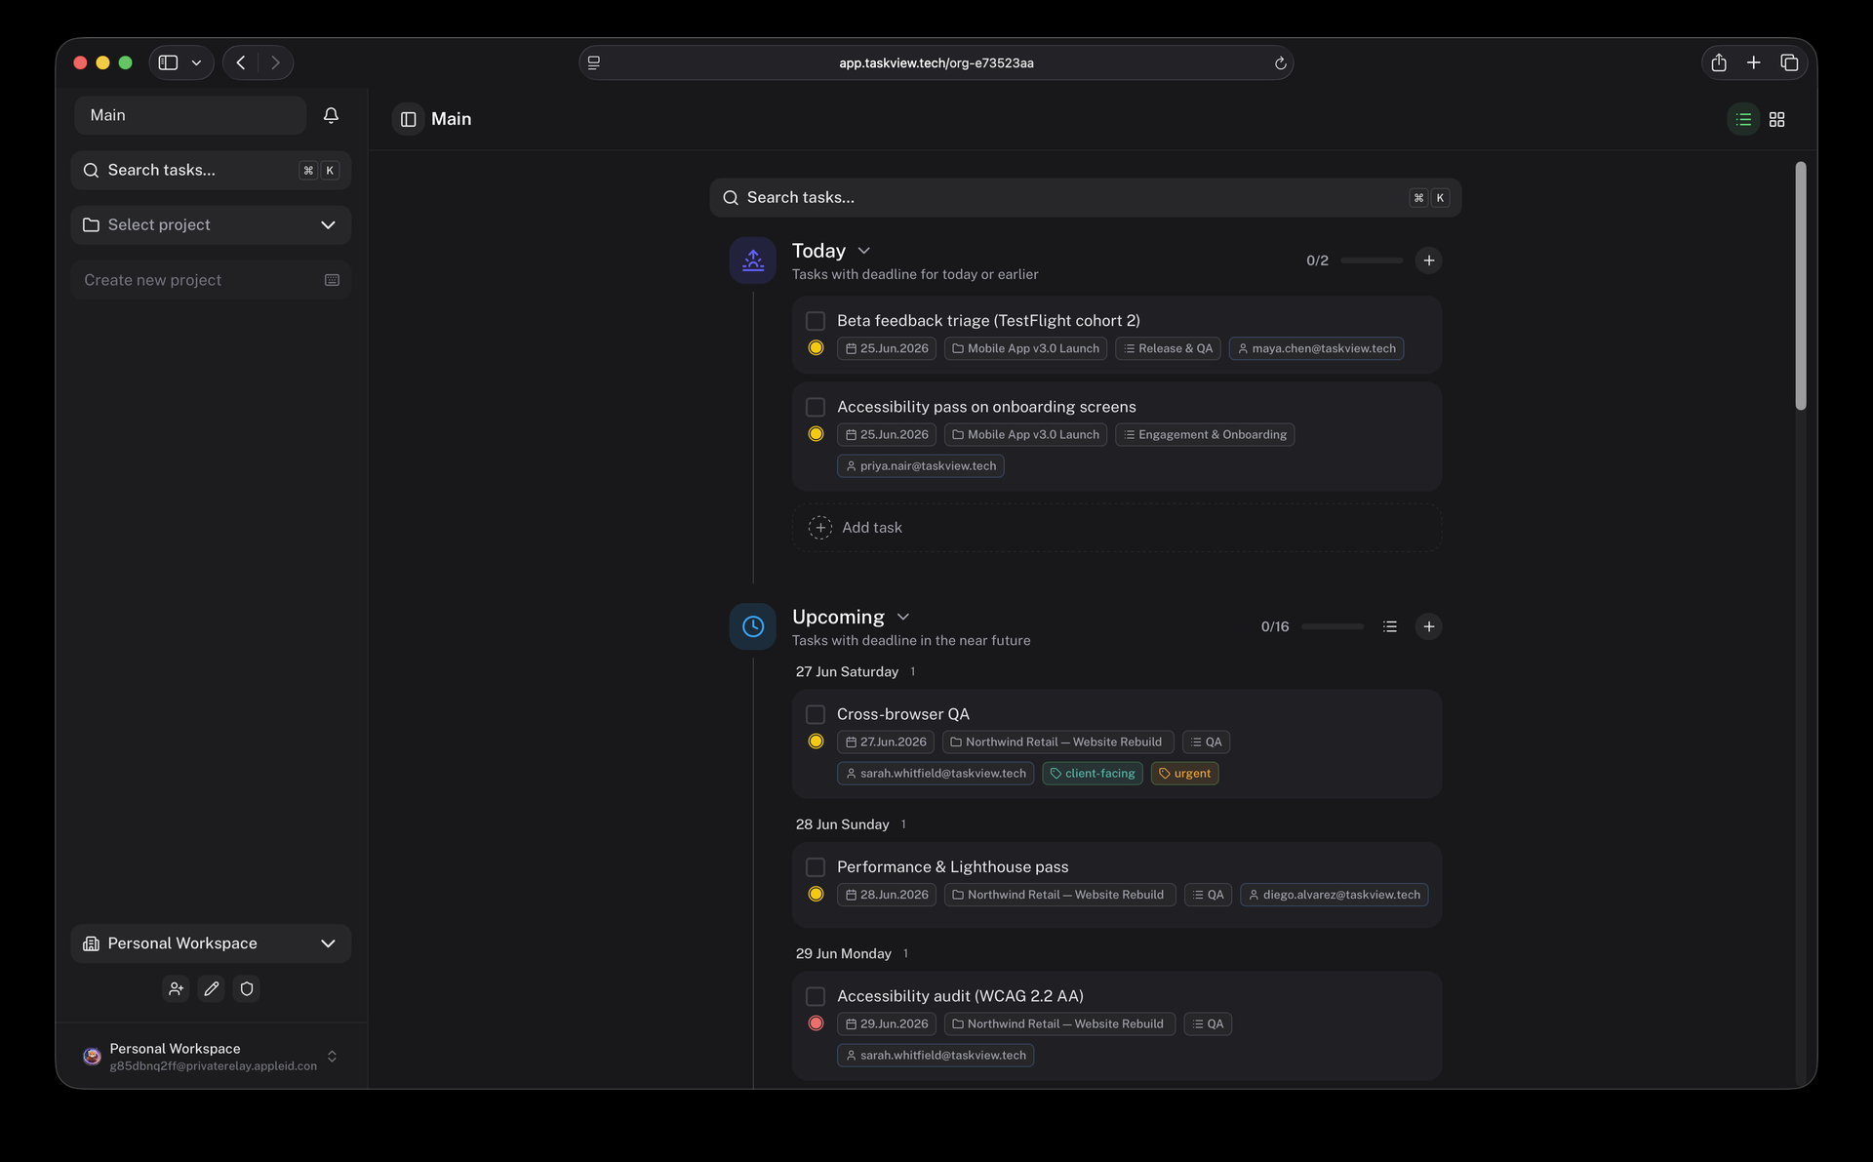The height and width of the screenshot is (1162, 1873).
Task: Click the workspace permissions shield icon
Action: pos(247,988)
